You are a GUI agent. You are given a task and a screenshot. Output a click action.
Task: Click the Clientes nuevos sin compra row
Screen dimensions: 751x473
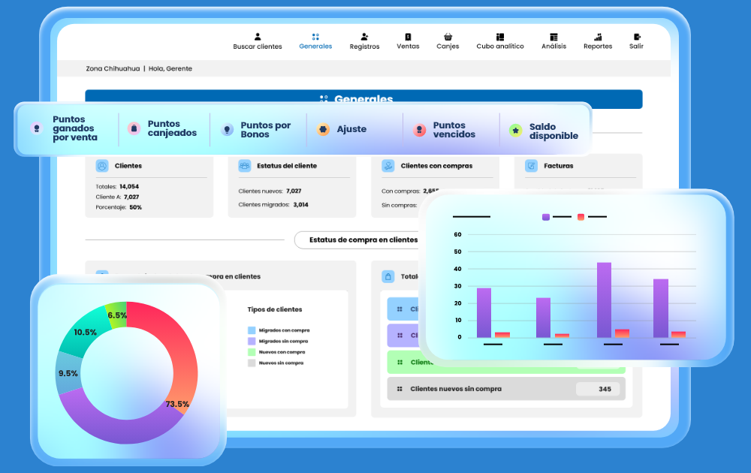pyautogui.click(x=506, y=389)
